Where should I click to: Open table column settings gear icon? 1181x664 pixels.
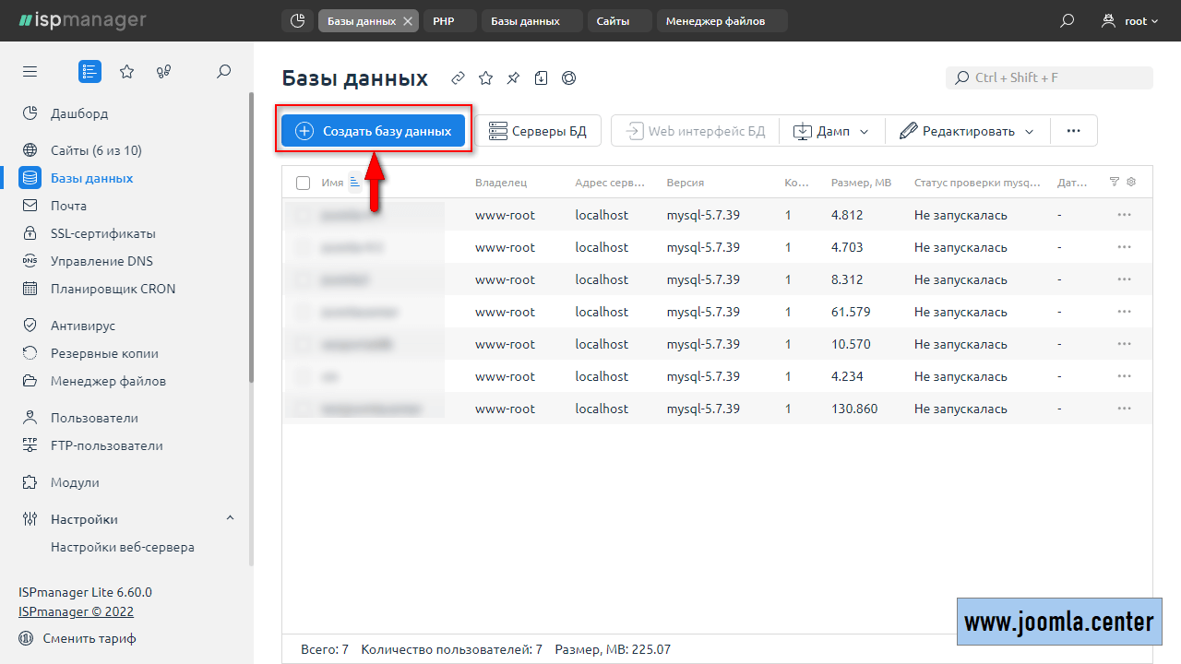click(x=1131, y=182)
